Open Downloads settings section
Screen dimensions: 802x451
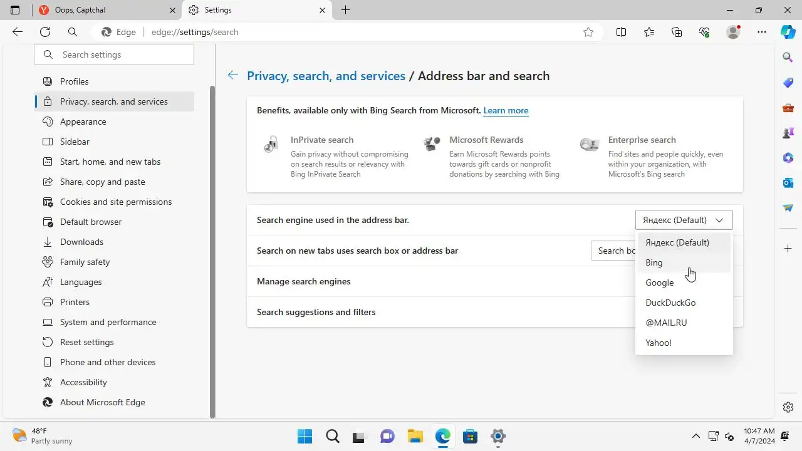[x=114, y=242]
